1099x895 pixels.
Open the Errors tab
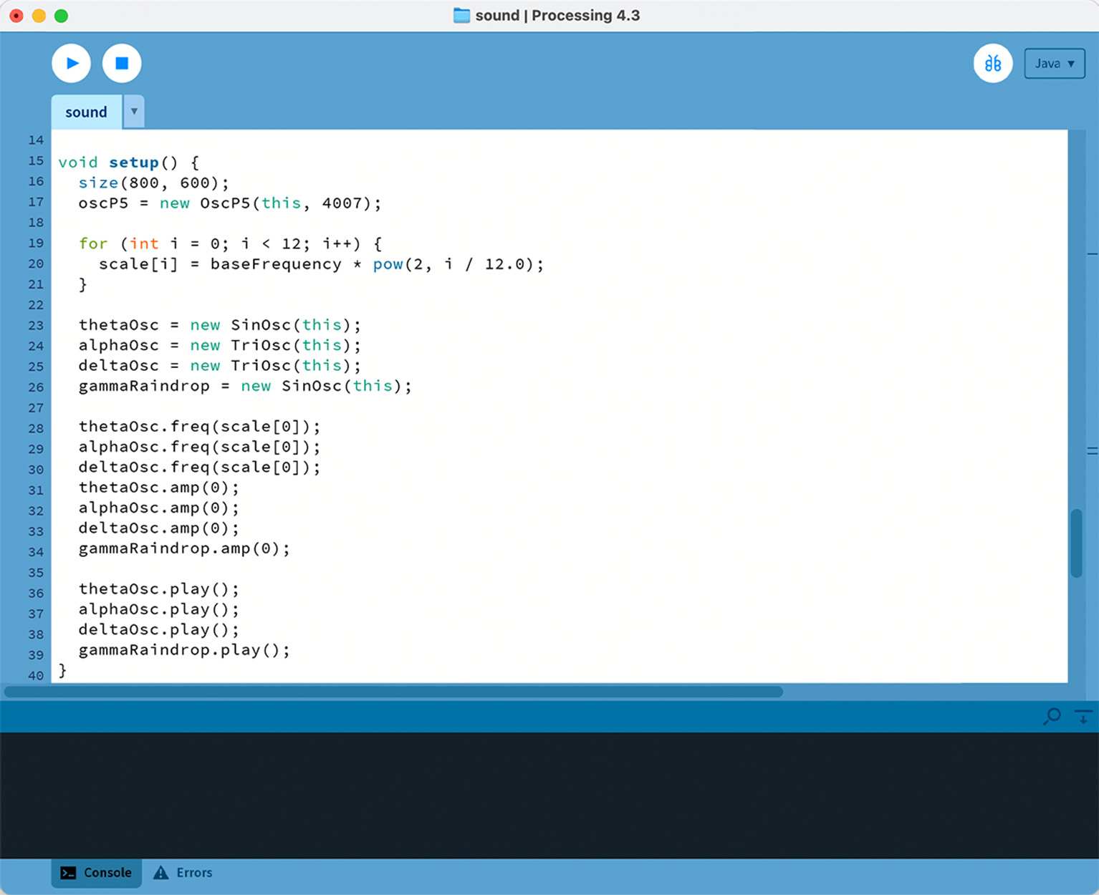click(x=183, y=873)
